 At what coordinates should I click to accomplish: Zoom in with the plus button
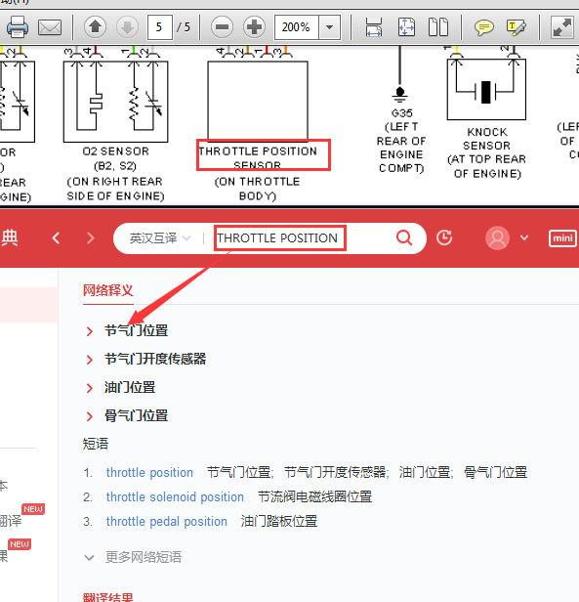[x=254, y=27]
